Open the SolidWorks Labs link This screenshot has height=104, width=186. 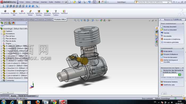pos(169,85)
